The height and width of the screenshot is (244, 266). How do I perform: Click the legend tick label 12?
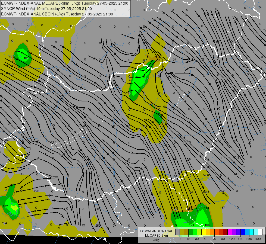188,239
